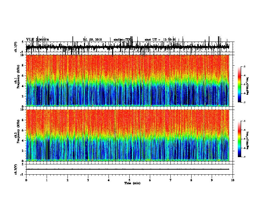Screen dimensions: 262x202
Task: Click the flat ch.3 voltage trace line
Action: (x=128, y=169)
